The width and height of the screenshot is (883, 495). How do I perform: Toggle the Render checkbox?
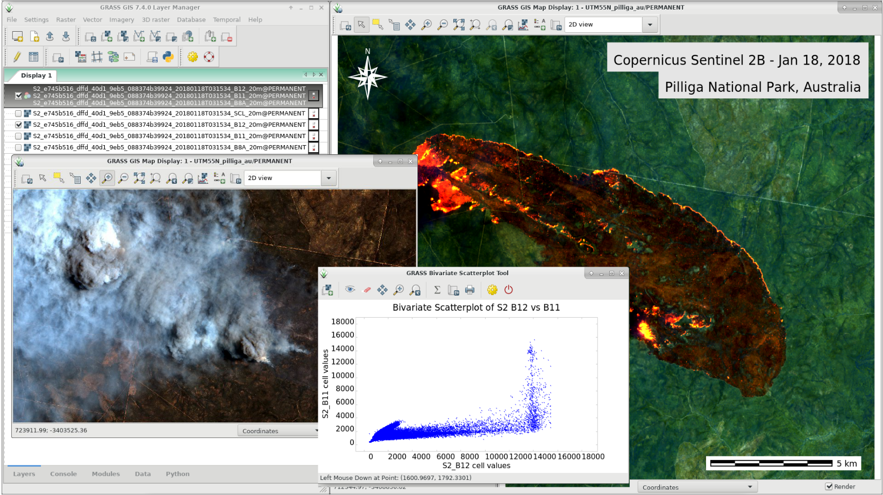(x=829, y=486)
